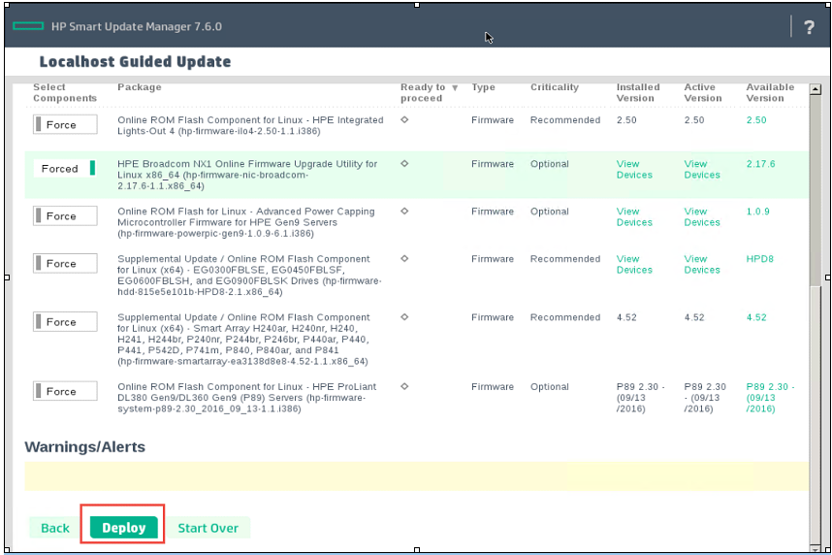Click Available Version column header
832x555 pixels.
click(770, 92)
